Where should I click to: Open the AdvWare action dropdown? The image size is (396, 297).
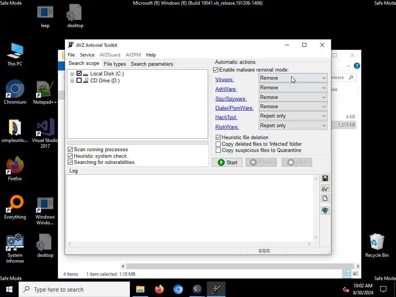[x=293, y=88]
